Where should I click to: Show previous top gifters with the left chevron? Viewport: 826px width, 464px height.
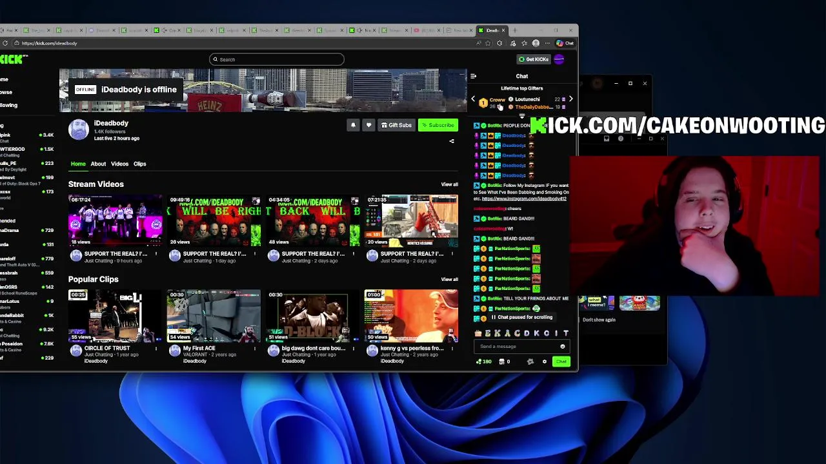coord(473,100)
